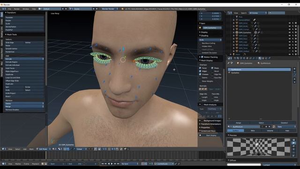This screenshot has height=169, width=300.
Task: Toggle Edges overlay checkbox
Action: [x=200, y=71]
